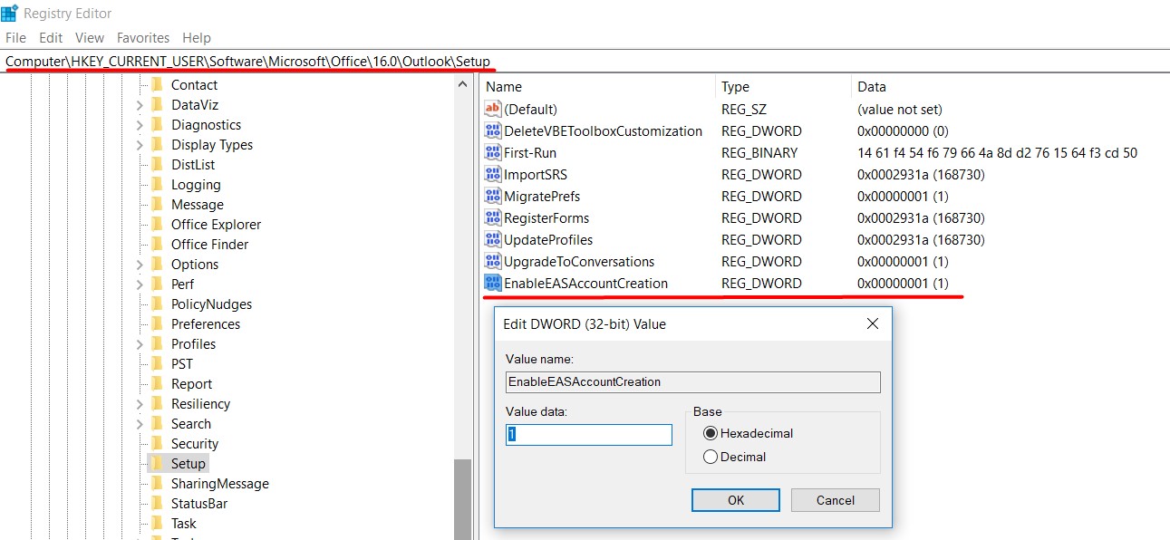Confirm the DWORD edit with OK
This screenshot has height=540, width=1170.
click(x=736, y=500)
